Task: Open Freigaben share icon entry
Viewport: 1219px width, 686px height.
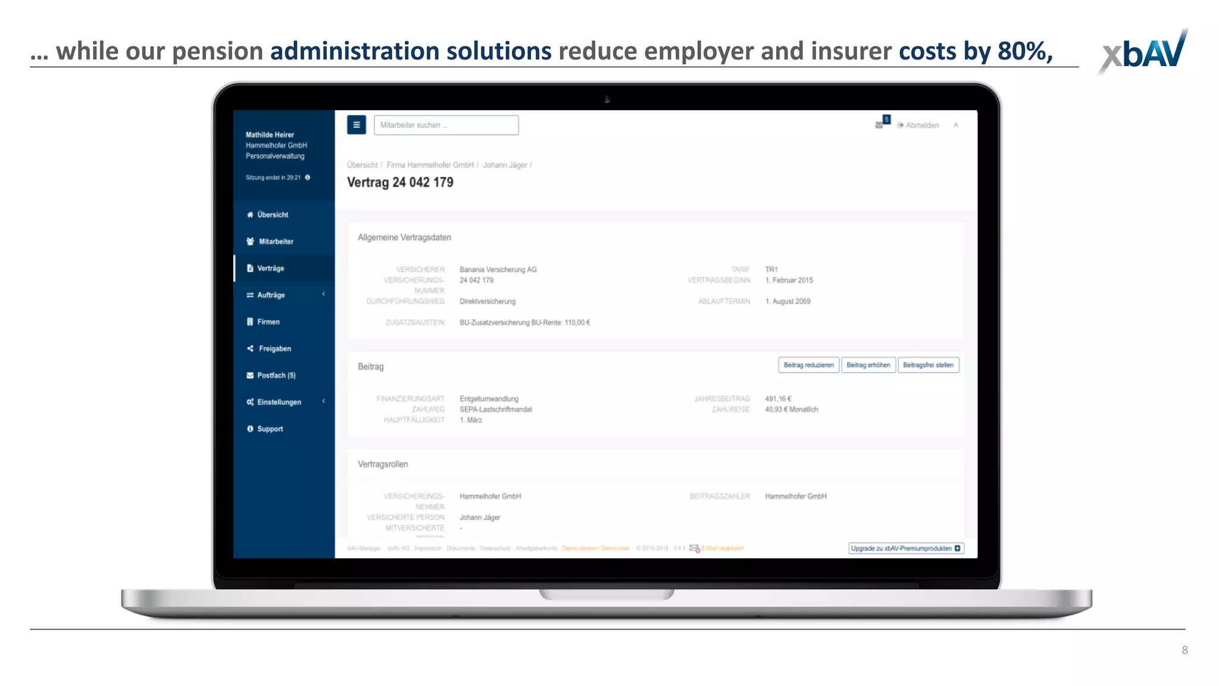Action: click(x=251, y=348)
